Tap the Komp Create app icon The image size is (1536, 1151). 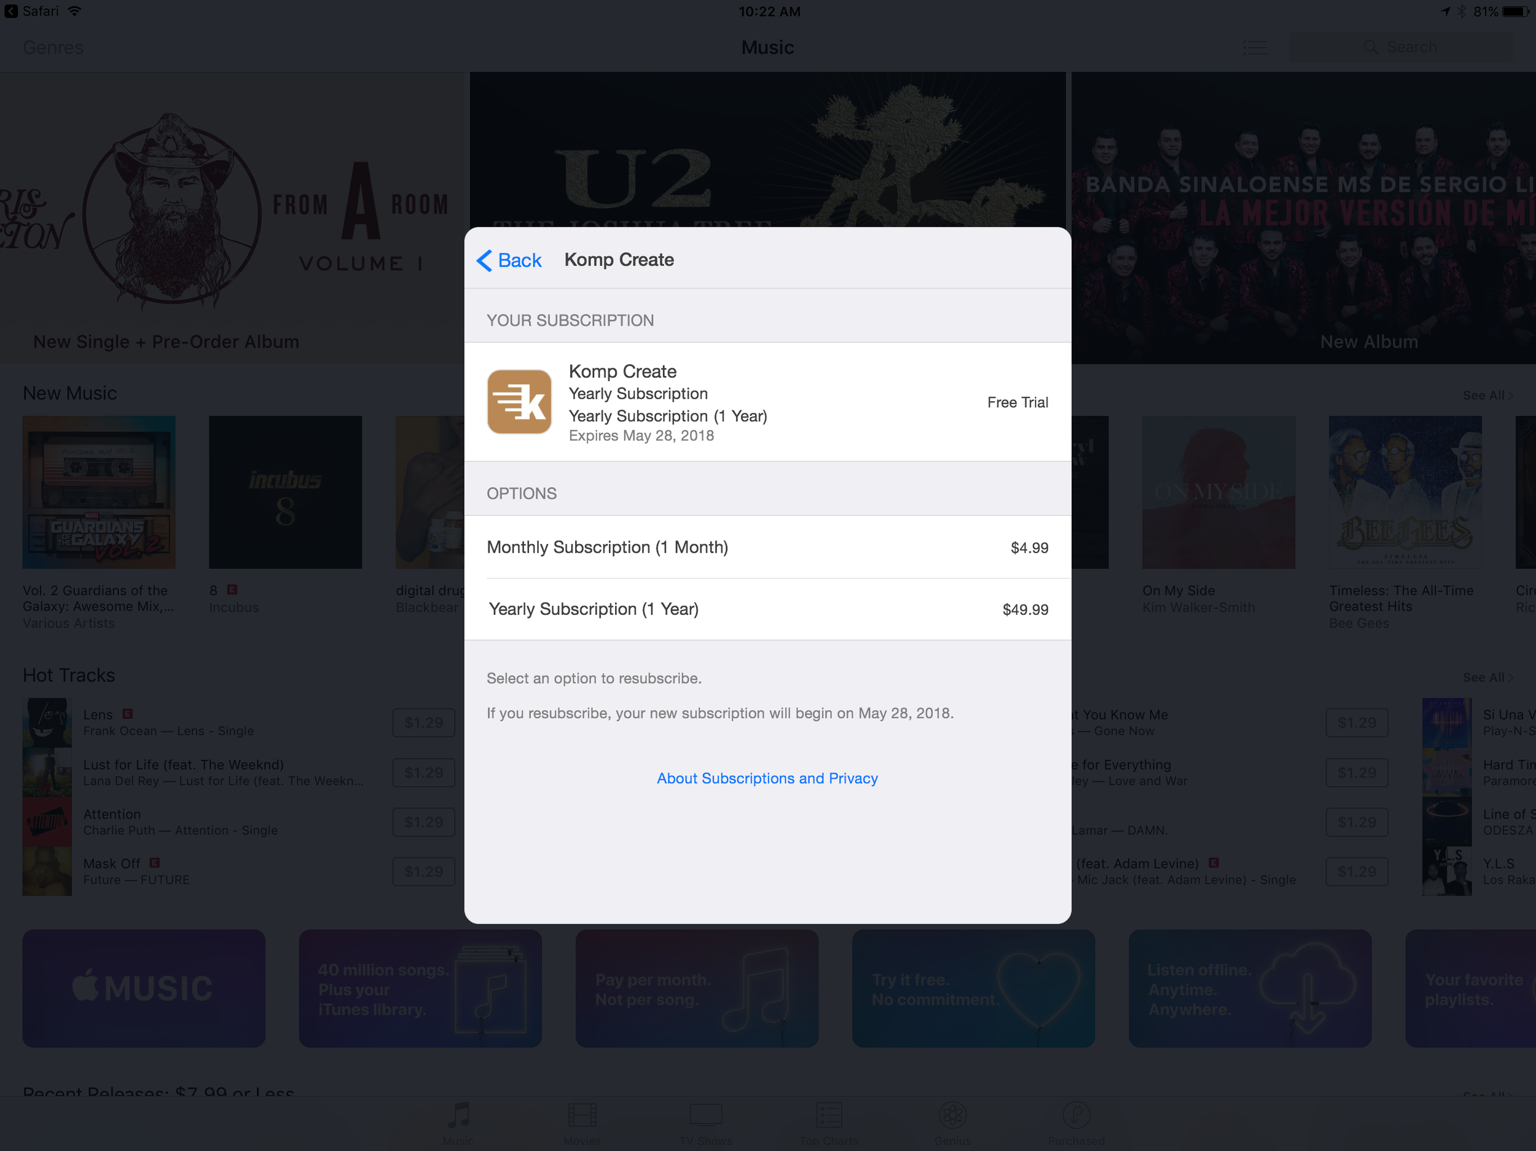pos(519,401)
